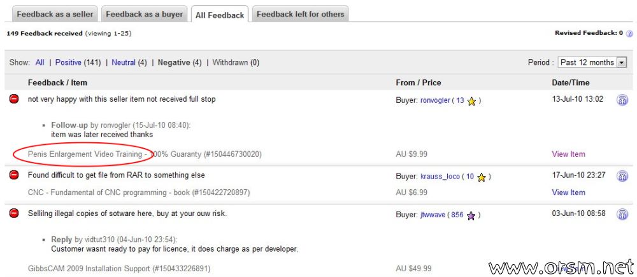The width and height of the screenshot is (637, 277).
Task: Click the red negative icon for jtwwave's feedback
Action: click(14, 213)
